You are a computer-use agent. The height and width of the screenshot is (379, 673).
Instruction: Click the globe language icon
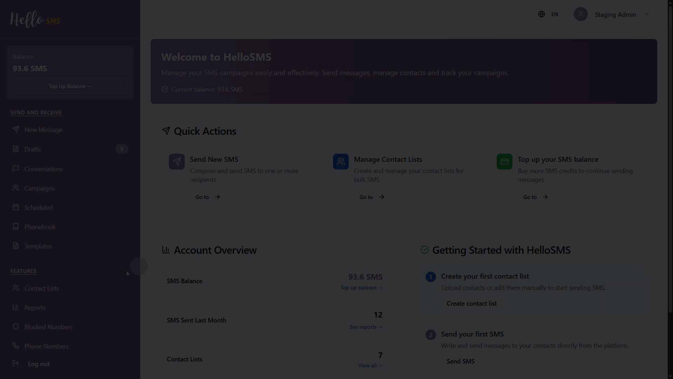[x=542, y=14]
